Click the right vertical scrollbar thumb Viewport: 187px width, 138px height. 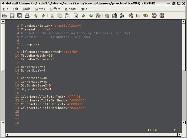[184, 47]
